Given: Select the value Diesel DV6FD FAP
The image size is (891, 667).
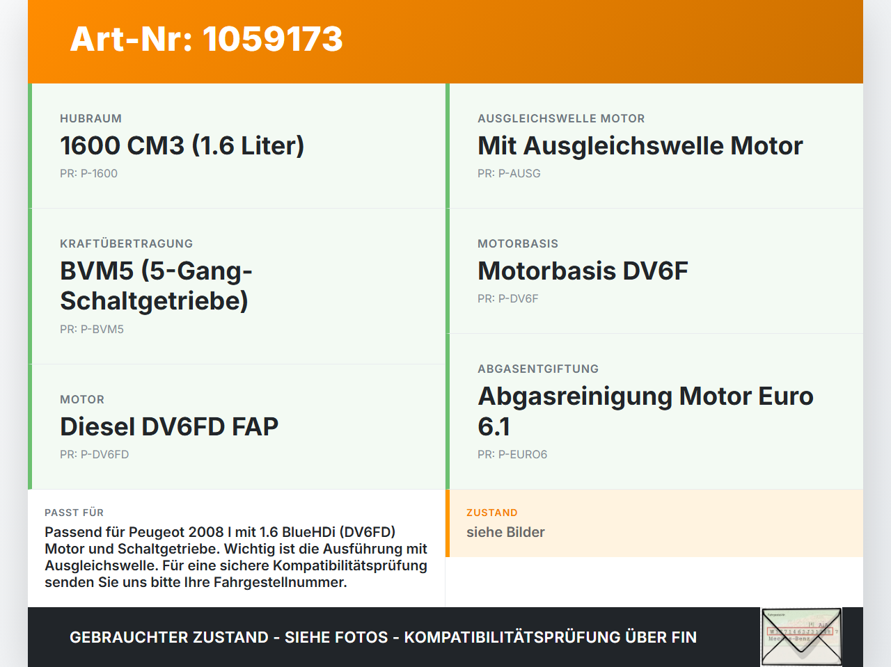Looking at the screenshot, I should click(169, 426).
